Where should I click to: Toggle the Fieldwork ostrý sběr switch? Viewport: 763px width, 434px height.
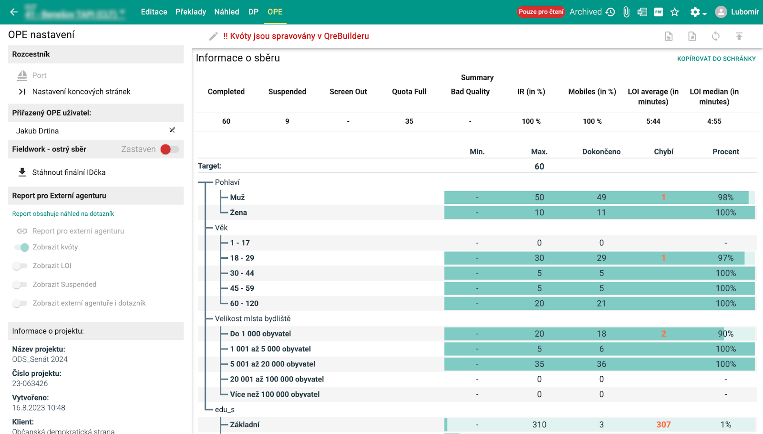pyautogui.click(x=169, y=149)
